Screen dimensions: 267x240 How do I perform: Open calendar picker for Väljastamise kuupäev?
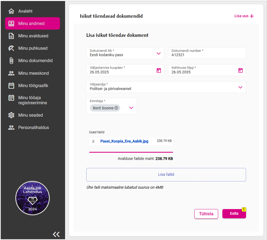pos(159,70)
